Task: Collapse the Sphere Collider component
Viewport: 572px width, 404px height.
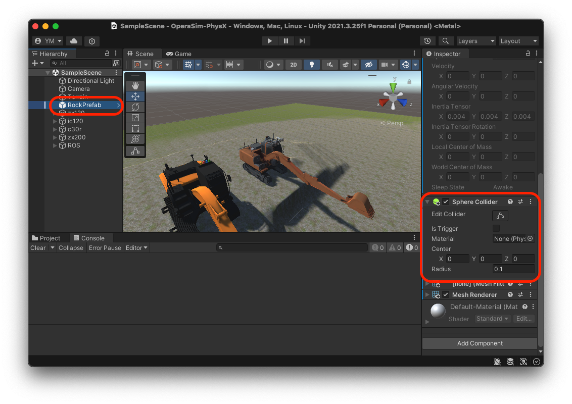Action: point(427,201)
